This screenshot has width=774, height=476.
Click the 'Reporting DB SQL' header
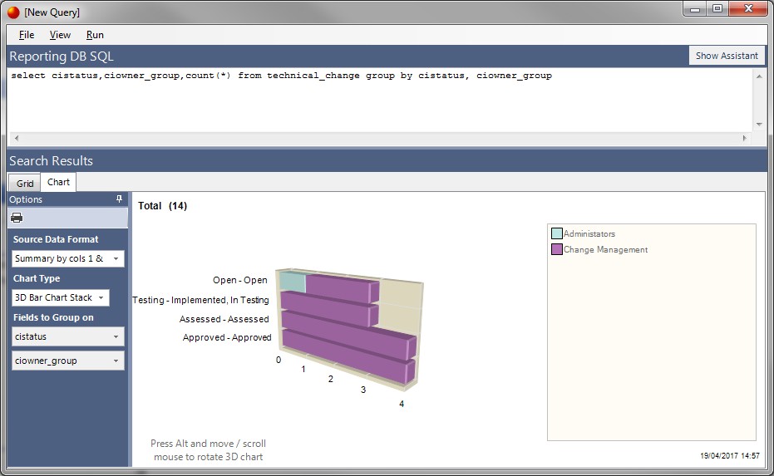pyautogui.click(x=62, y=56)
